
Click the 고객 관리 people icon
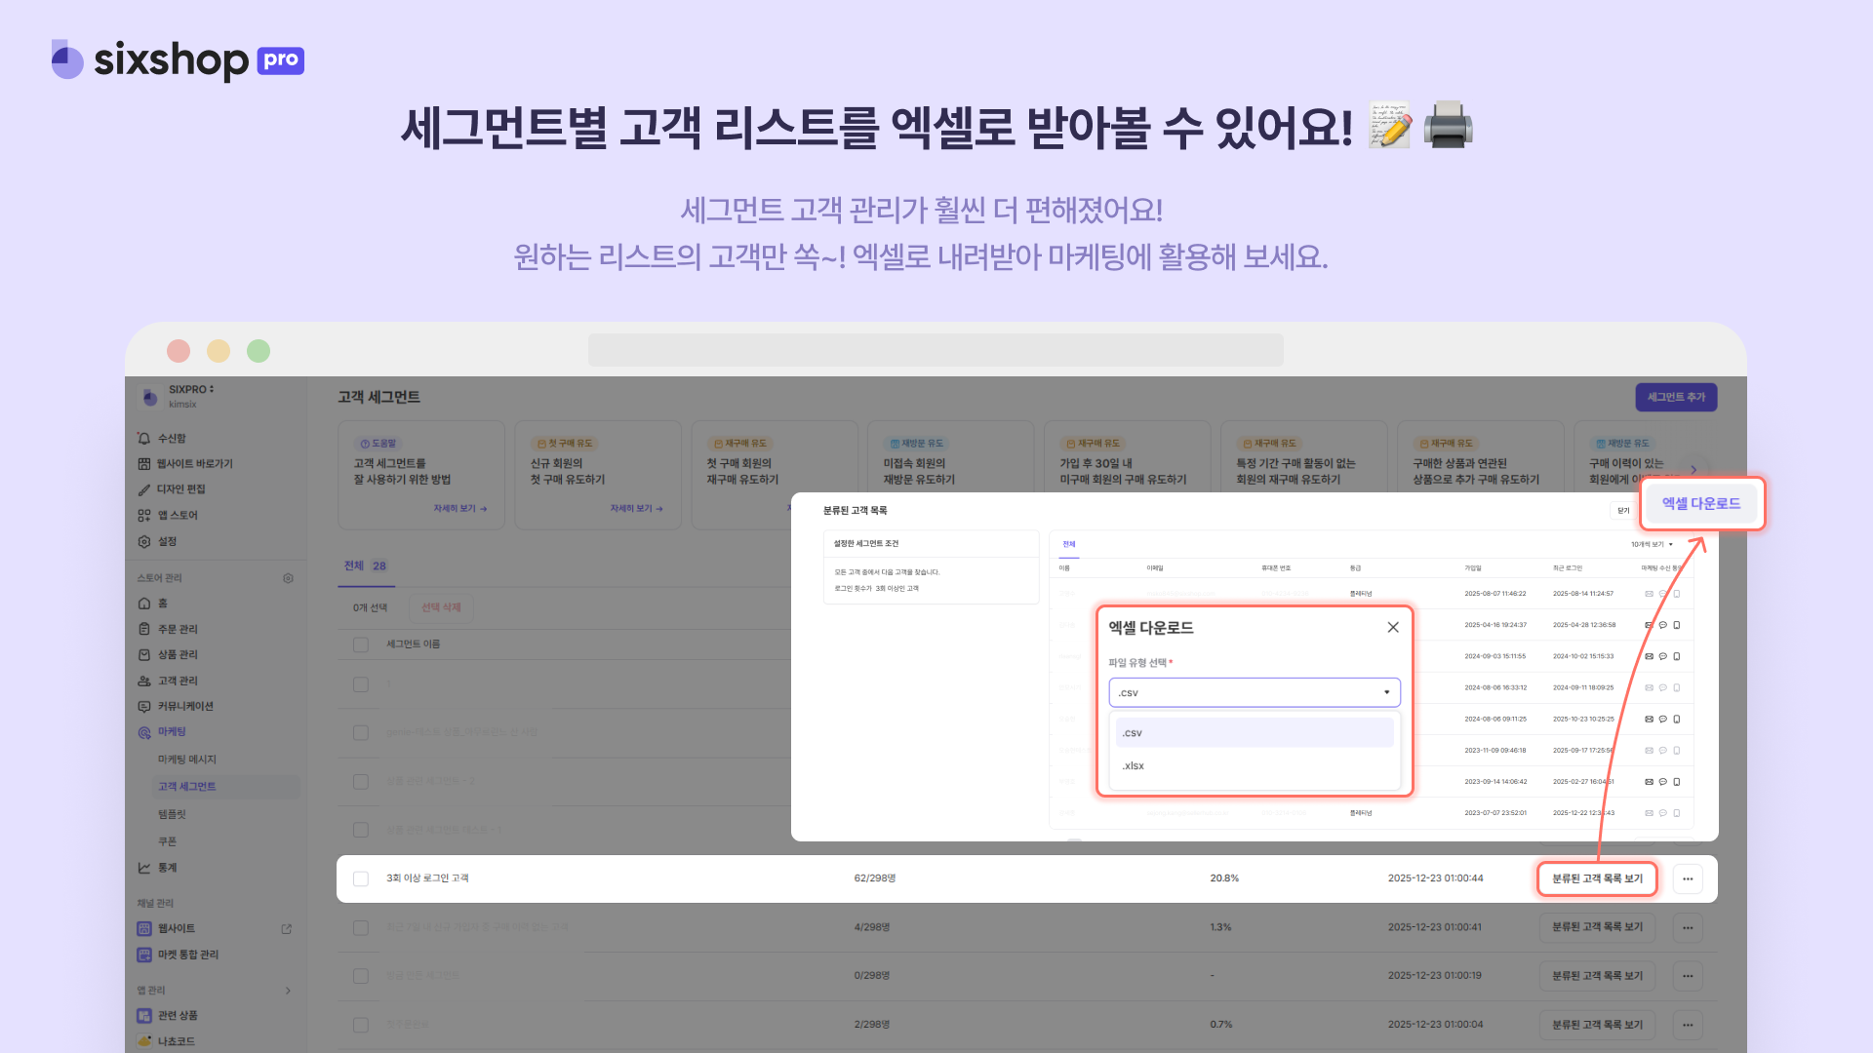point(144,681)
